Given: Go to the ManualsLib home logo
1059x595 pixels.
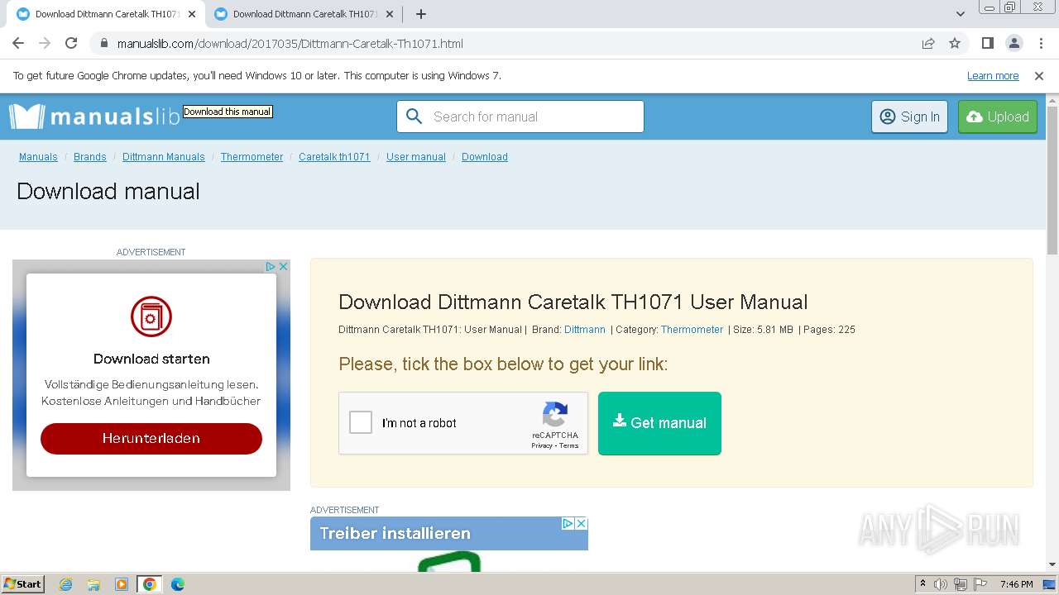Looking at the screenshot, I should 94,117.
